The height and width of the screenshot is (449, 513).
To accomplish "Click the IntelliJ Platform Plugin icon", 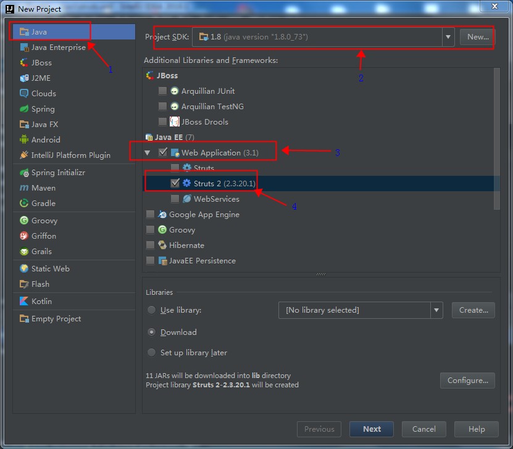I will pos(24,155).
